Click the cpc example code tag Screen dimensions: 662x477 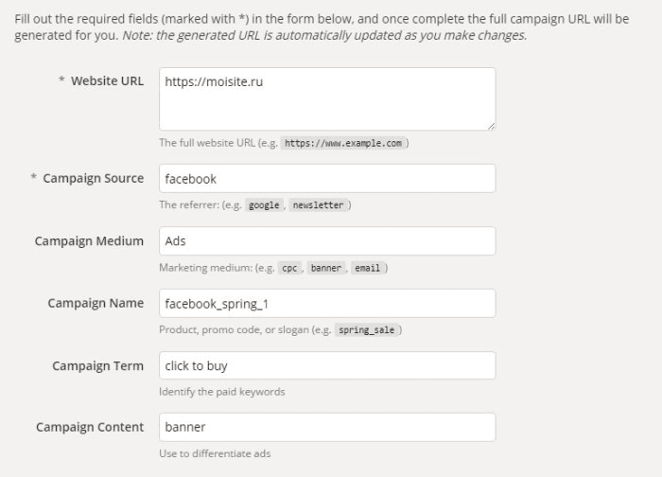[289, 268]
